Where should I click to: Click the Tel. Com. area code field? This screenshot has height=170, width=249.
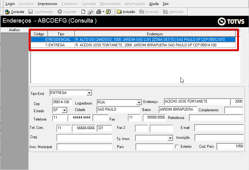tap(63, 128)
